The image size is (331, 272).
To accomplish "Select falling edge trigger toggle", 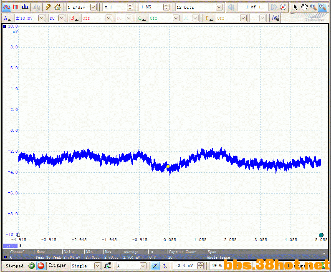I will [164, 266].
